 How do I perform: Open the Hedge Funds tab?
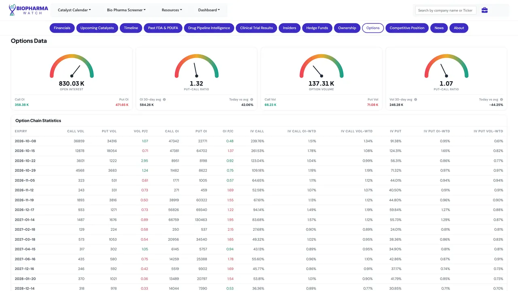tap(317, 28)
